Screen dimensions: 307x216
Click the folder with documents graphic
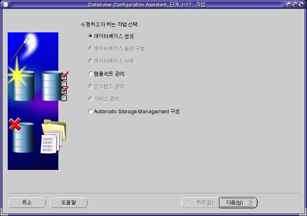coord(53,137)
